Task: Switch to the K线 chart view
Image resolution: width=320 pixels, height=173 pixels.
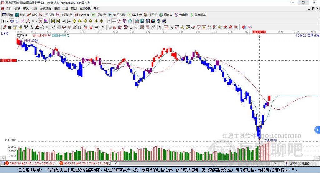Action: click(32, 15)
